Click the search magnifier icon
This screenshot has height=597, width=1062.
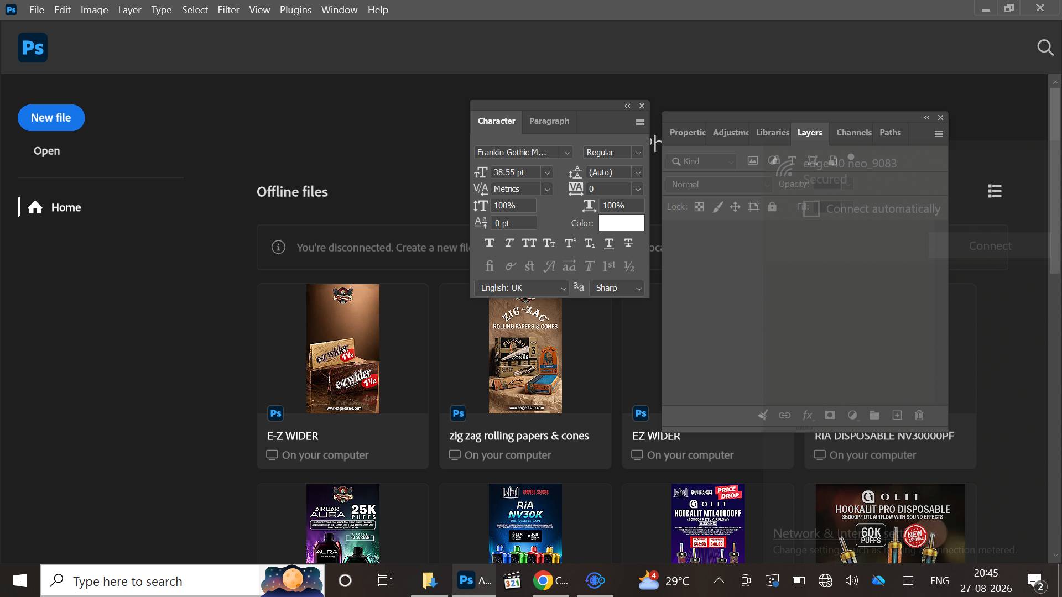point(1045,48)
